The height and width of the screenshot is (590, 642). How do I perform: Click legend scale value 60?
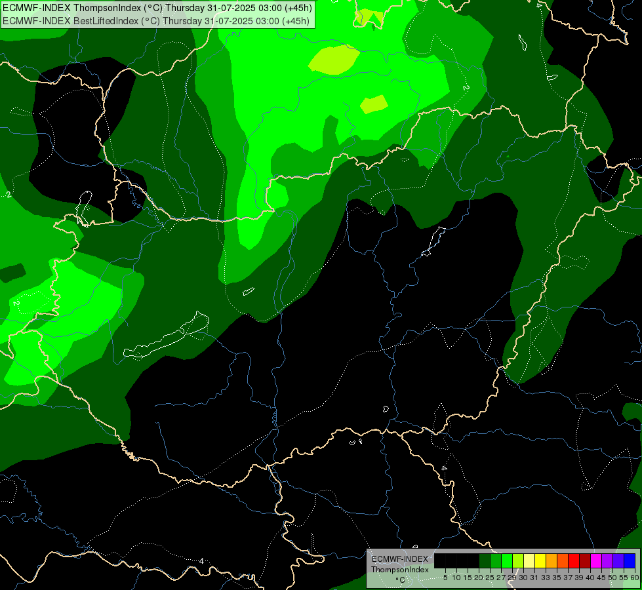(635, 578)
